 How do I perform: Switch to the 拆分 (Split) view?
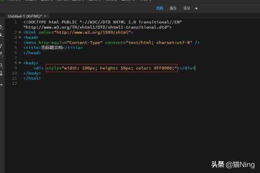[173, 8]
